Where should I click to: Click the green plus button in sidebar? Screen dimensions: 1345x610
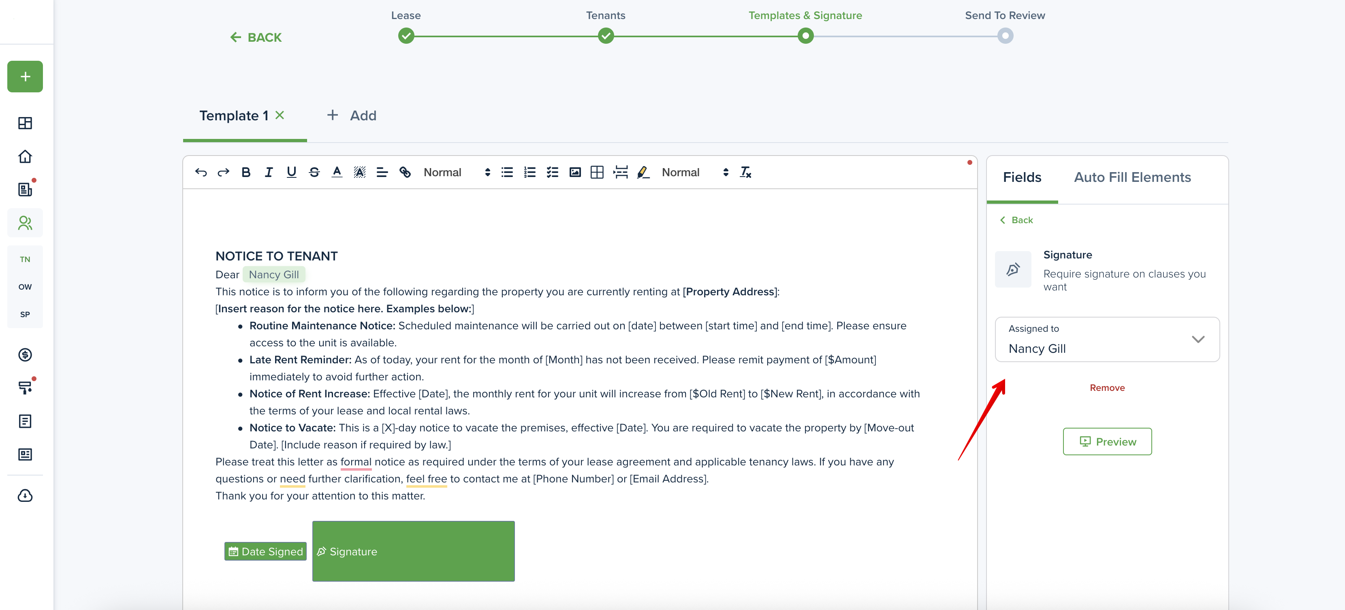pos(25,77)
